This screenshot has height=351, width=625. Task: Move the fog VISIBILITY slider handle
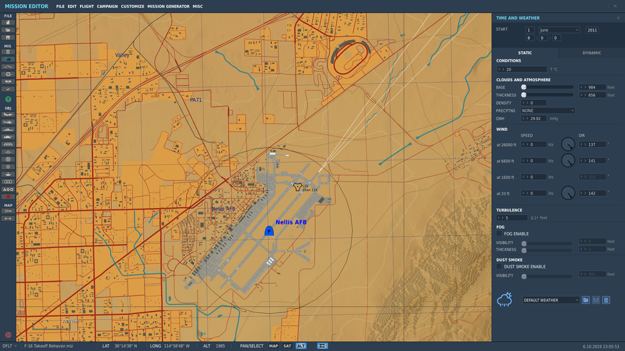point(524,244)
